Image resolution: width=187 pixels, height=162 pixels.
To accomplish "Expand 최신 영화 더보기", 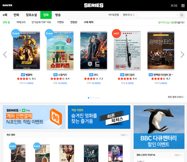I will pos(124,135).
